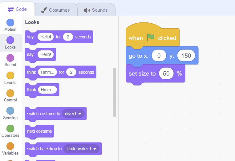Switch to the Sounds tab
235x161 pixels.
[x=96, y=10]
